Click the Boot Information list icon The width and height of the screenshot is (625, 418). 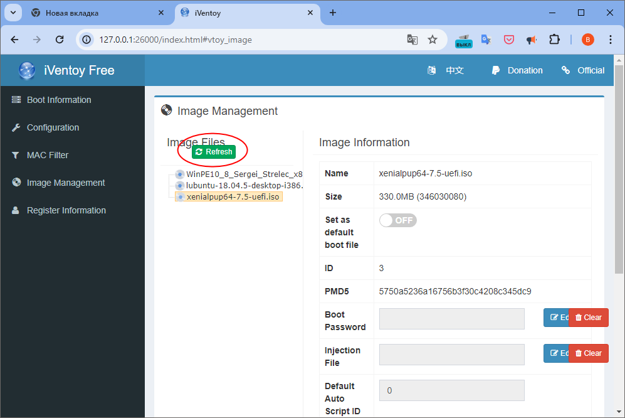pos(16,99)
